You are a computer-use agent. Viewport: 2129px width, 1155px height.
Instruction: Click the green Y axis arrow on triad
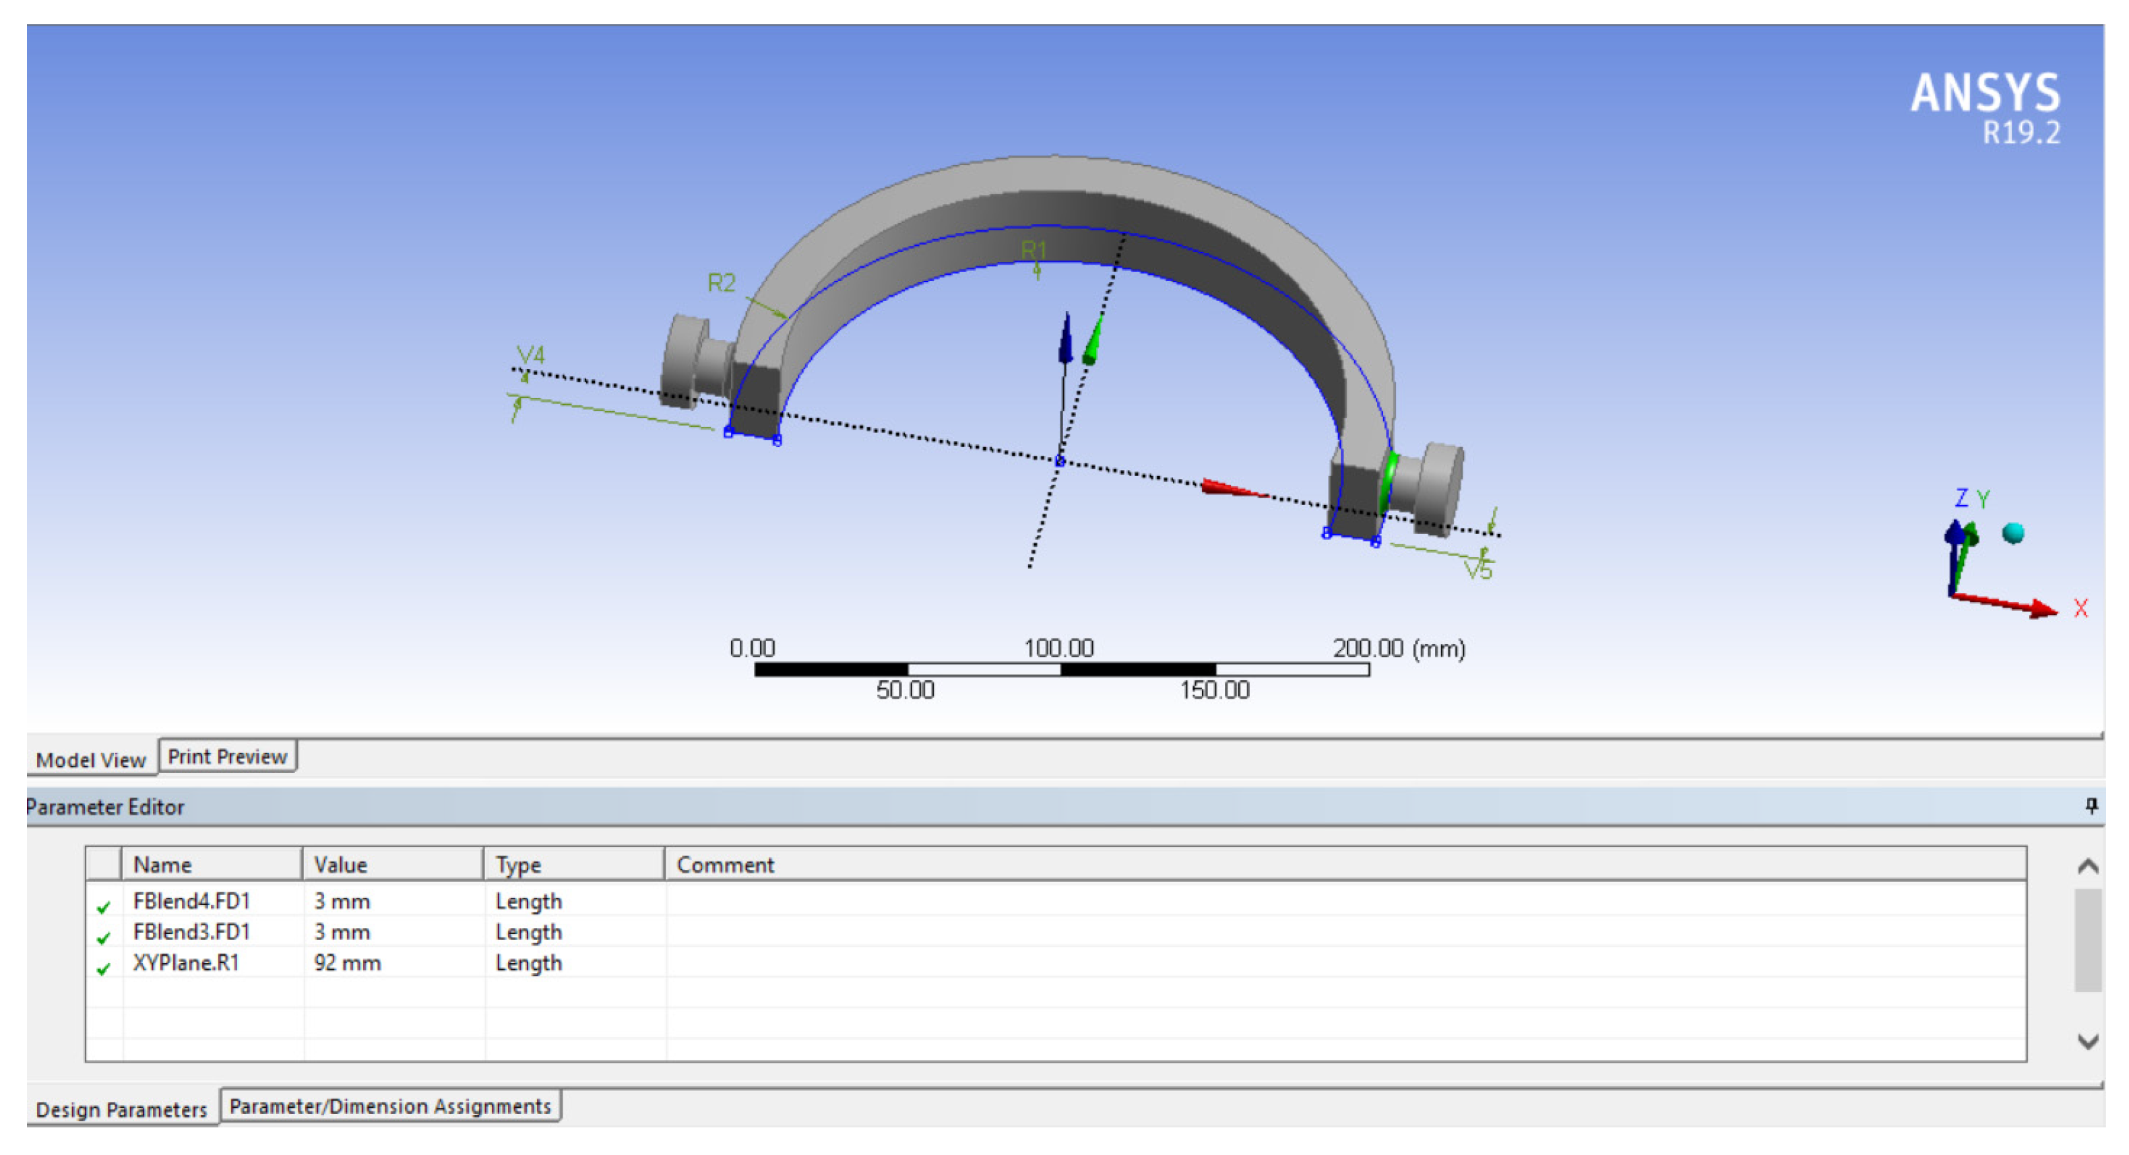click(x=1972, y=536)
